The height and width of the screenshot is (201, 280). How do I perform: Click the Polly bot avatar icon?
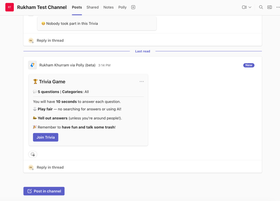click(x=32, y=65)
